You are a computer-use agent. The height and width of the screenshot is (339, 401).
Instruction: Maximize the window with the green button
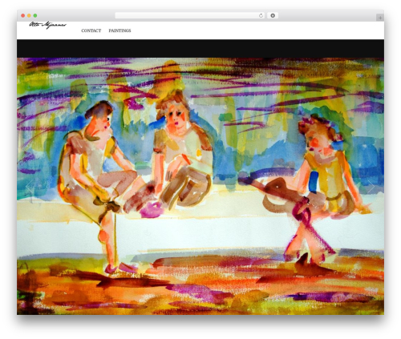coord(35,16)
